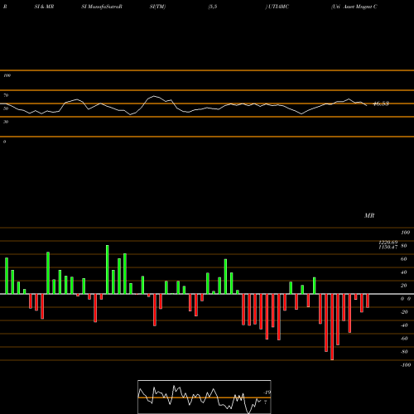Click the -19 value in the mini chart
Screen dimensions: 414x414
[267, 392]
